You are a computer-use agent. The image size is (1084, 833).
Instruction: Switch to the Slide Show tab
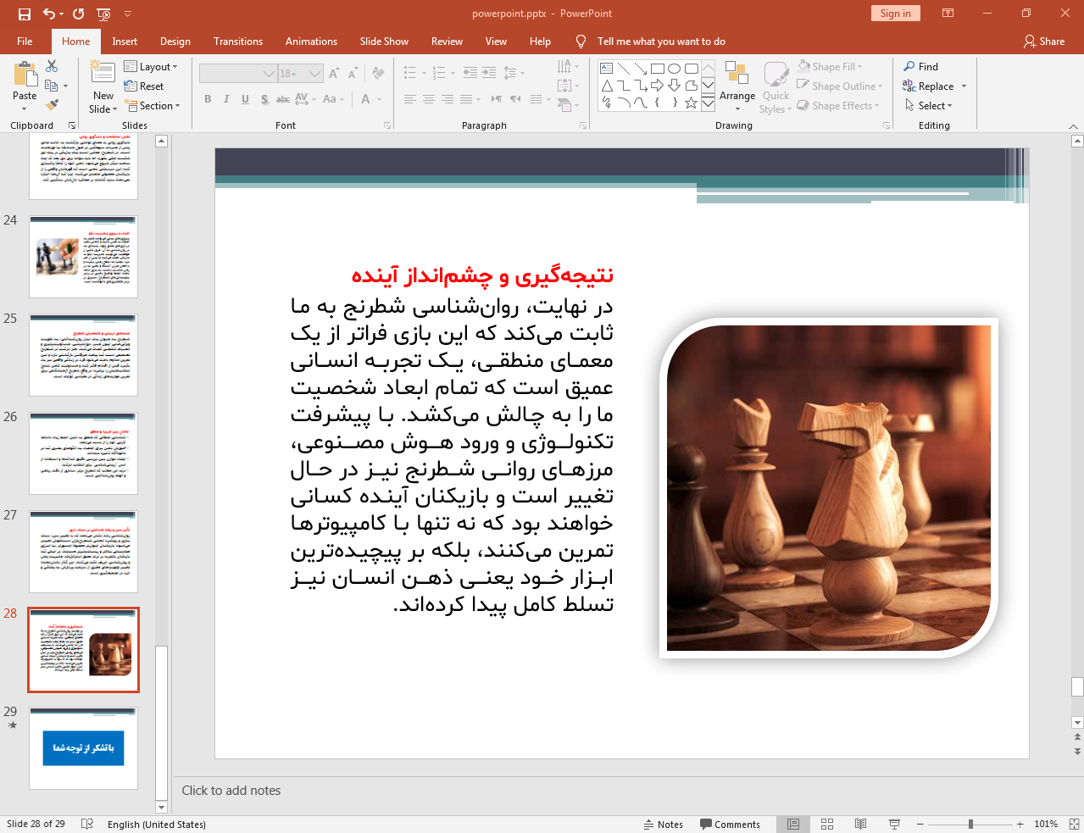[x=384, y=41]
